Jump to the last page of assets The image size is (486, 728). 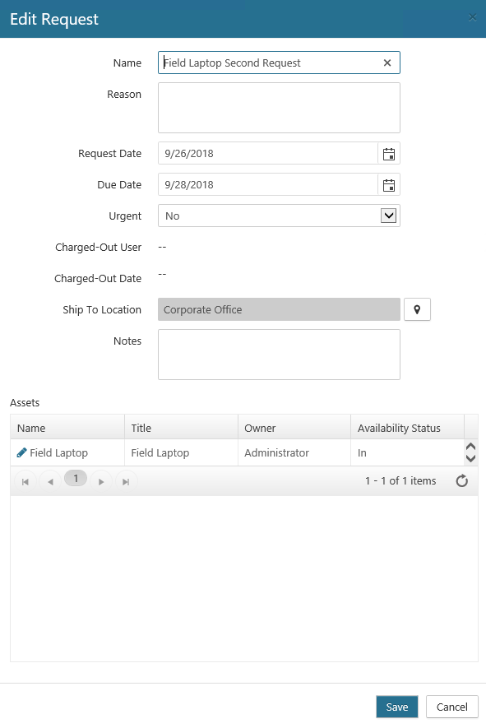pos(126,480)
